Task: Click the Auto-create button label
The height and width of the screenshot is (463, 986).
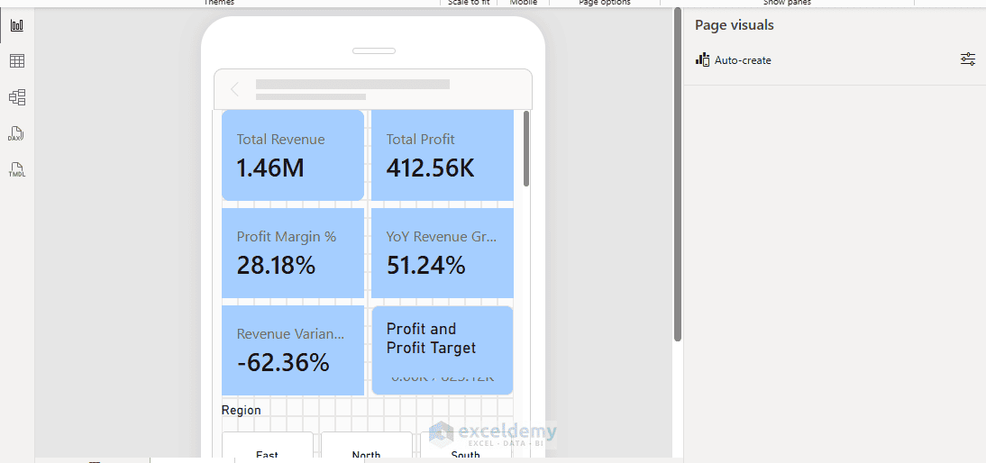Action: pyautogui.click(x=743, y=60)
